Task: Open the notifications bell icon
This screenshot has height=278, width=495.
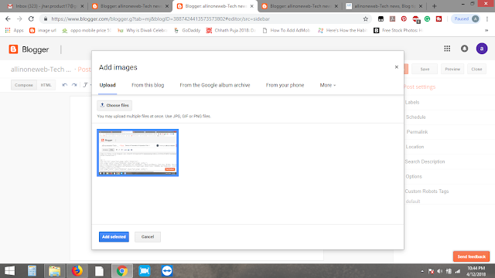Action: pyautogui.click(x=464, y=49)
